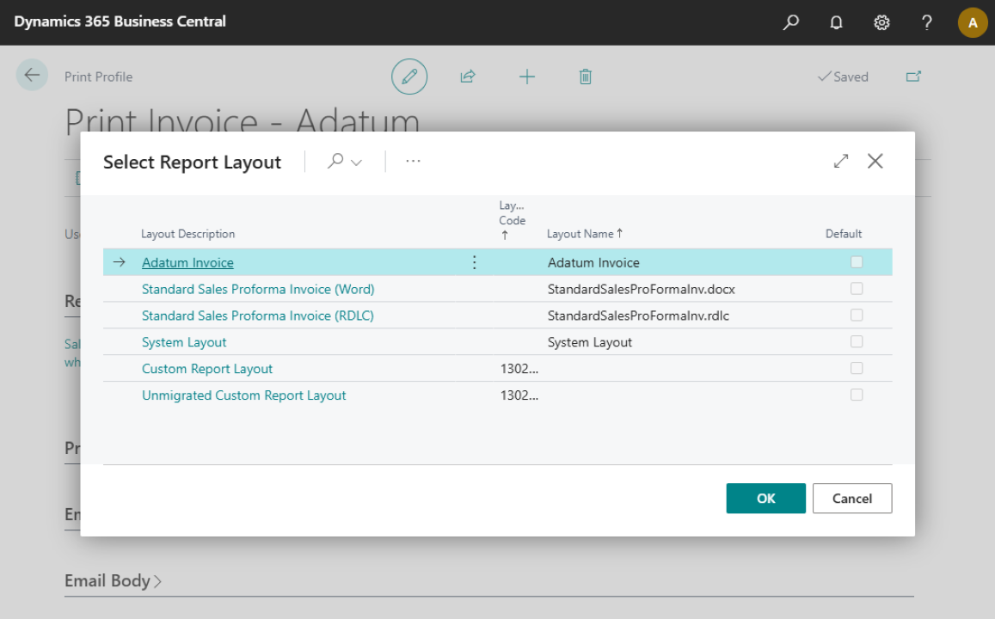This screenshot has width=995, height=619.
Task: Check Default for System Layout
Action: 857,342
